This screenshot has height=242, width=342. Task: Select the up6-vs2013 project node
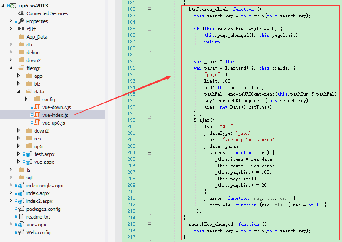[x=33, y=6]
